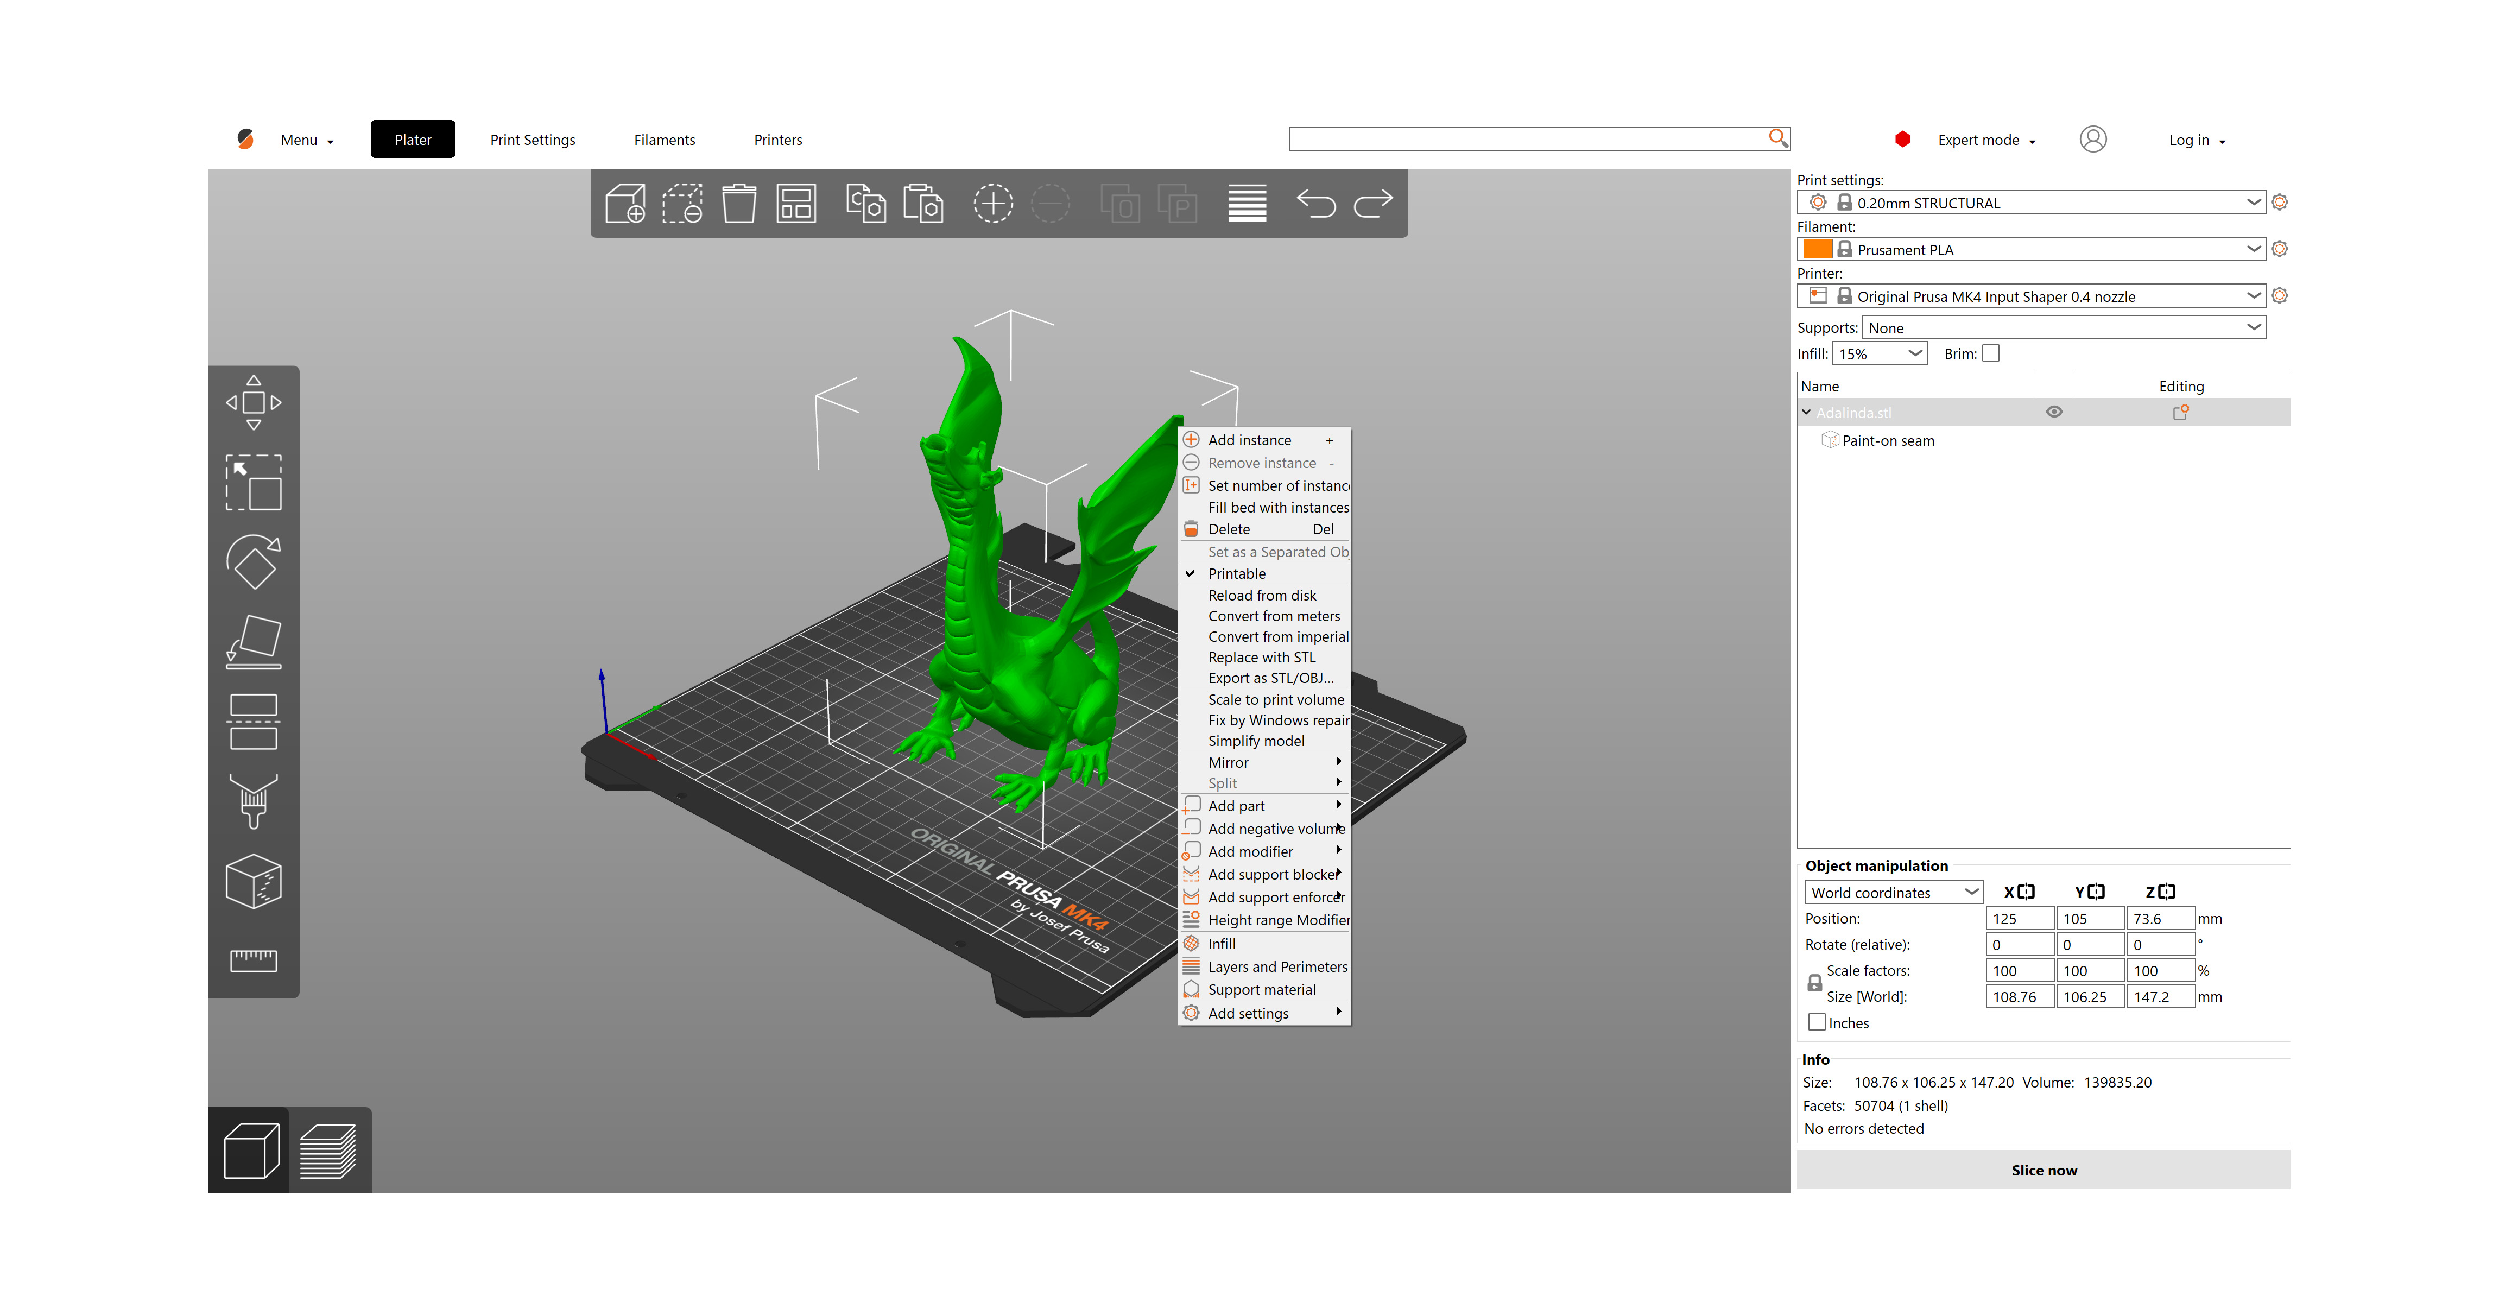
Task: Arrange objects using the toolbar icon
Action: (x=795, y=203)
